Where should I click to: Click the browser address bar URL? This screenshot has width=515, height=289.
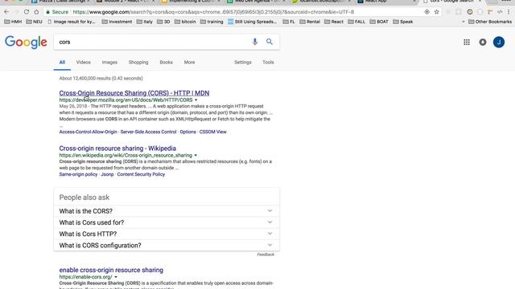213,12
